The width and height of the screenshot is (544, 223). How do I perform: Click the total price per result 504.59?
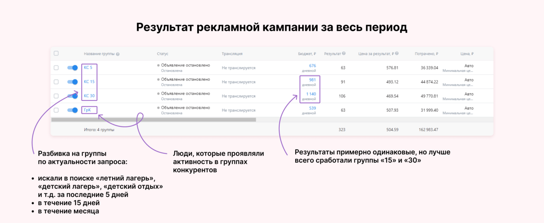click(x=392, y=130)
